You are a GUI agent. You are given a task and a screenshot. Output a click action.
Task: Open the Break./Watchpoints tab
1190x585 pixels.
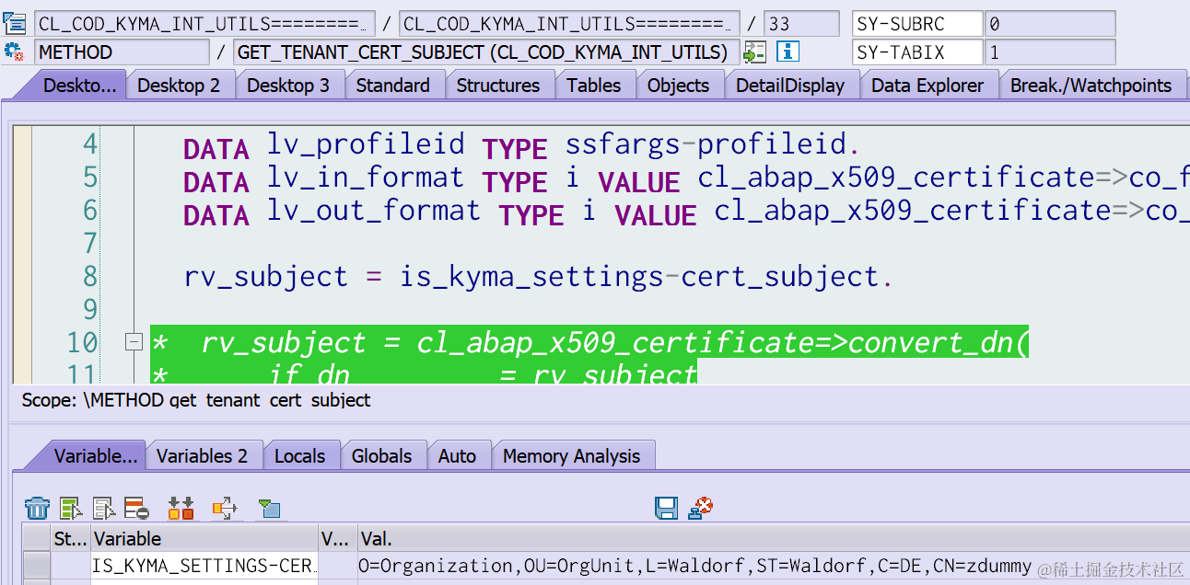point(1091,86)
